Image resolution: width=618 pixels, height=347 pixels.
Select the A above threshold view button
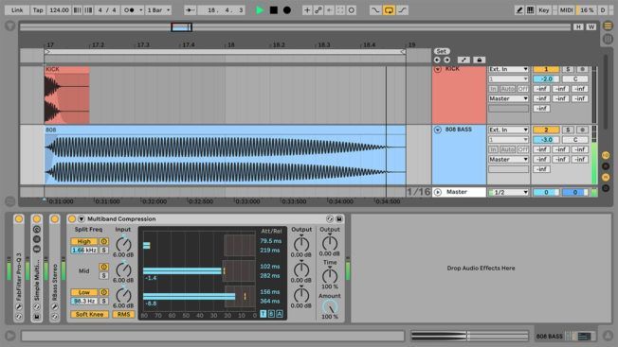point(280,314)
